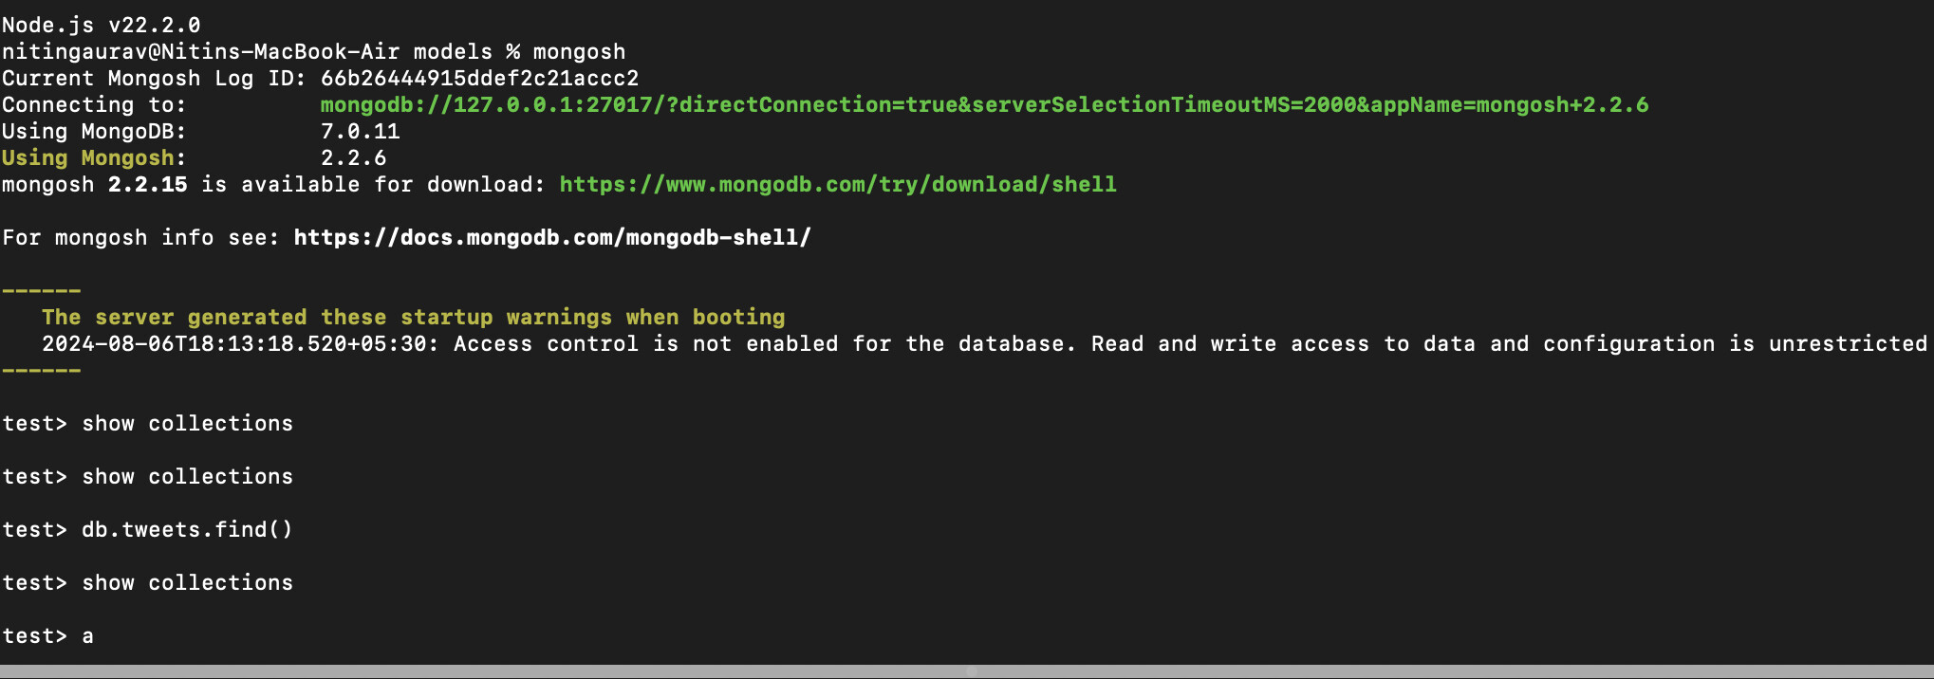Click the Mongosh Log ID value
Image resolution: width=1934 pixels, height=679 pixels.
tap(479, 78)
